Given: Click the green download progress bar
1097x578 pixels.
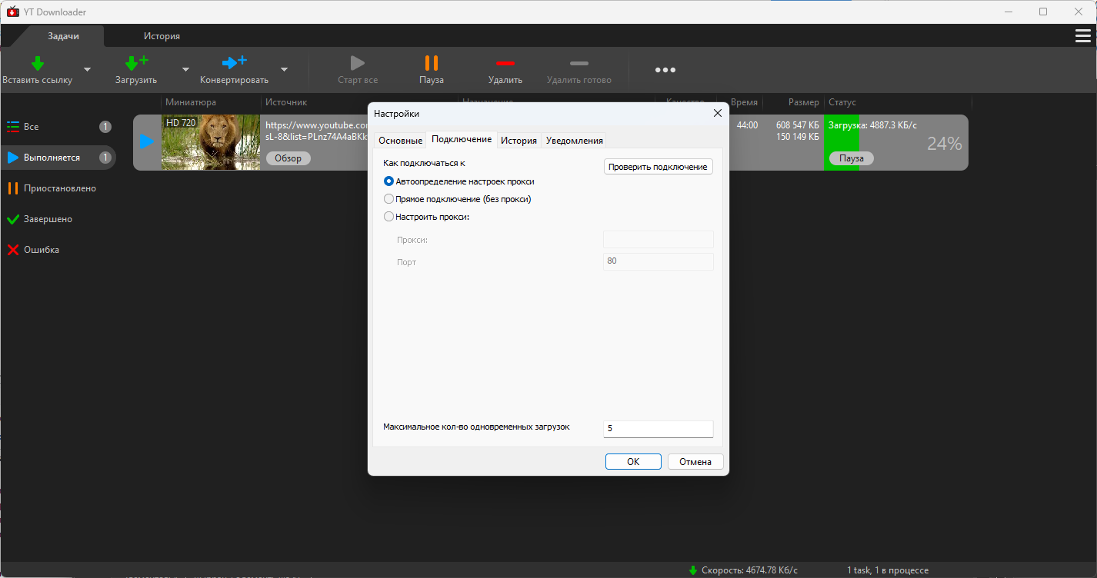Looking at the screenshot, I should coord(842,141).
